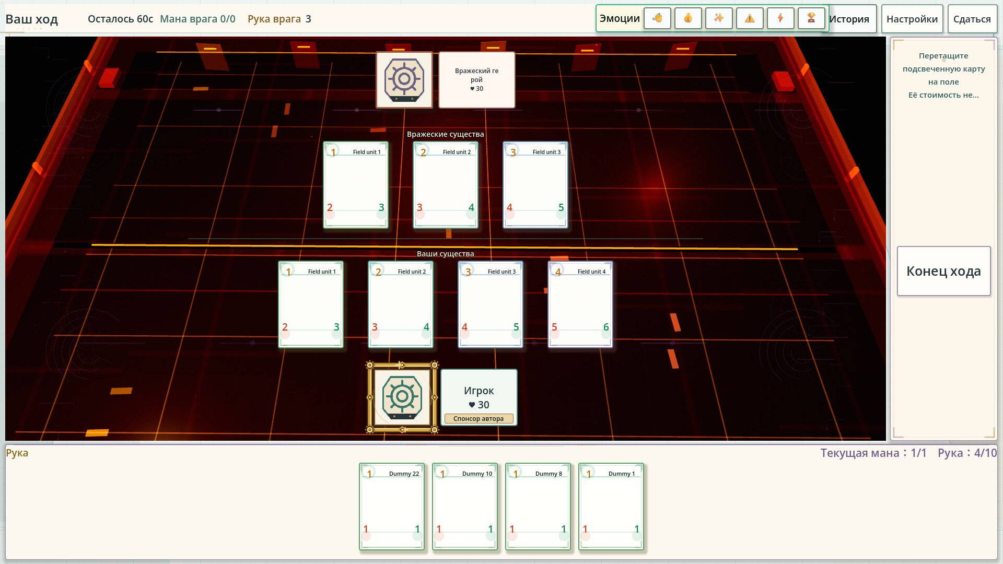Screen dimensions: 1003x564
Task: Click the Эмоции label
Action: point(620,19)
